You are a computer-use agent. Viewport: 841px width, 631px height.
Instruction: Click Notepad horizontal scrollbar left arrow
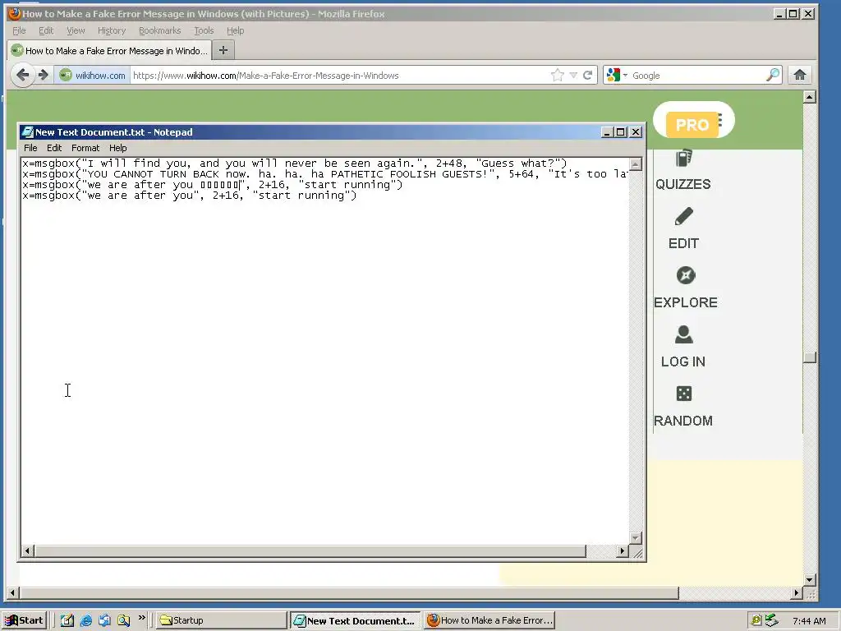[x=27, y=550]
